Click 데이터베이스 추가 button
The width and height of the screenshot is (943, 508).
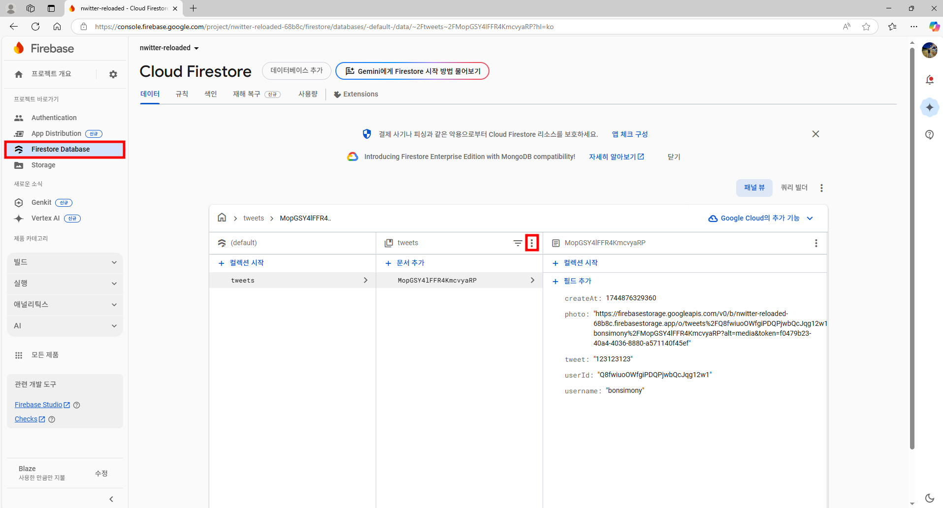[296, 71]
